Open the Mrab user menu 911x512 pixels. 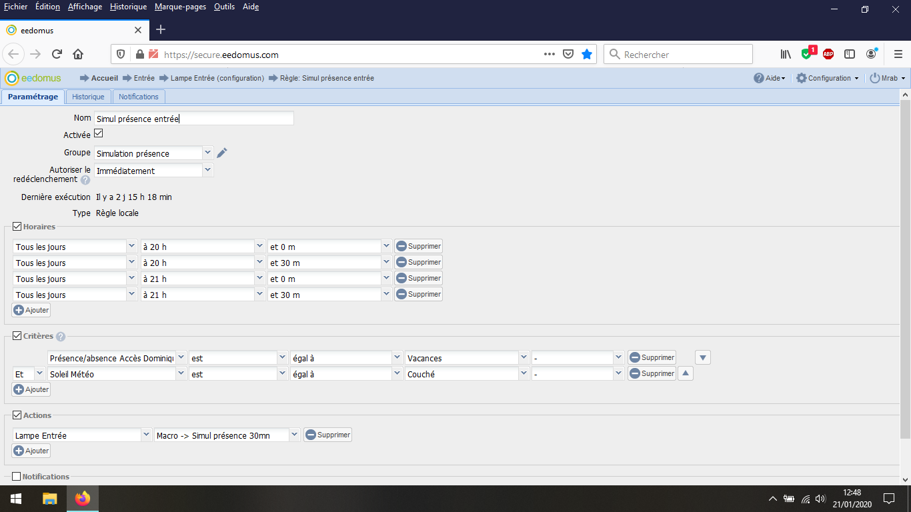(888, 78)
